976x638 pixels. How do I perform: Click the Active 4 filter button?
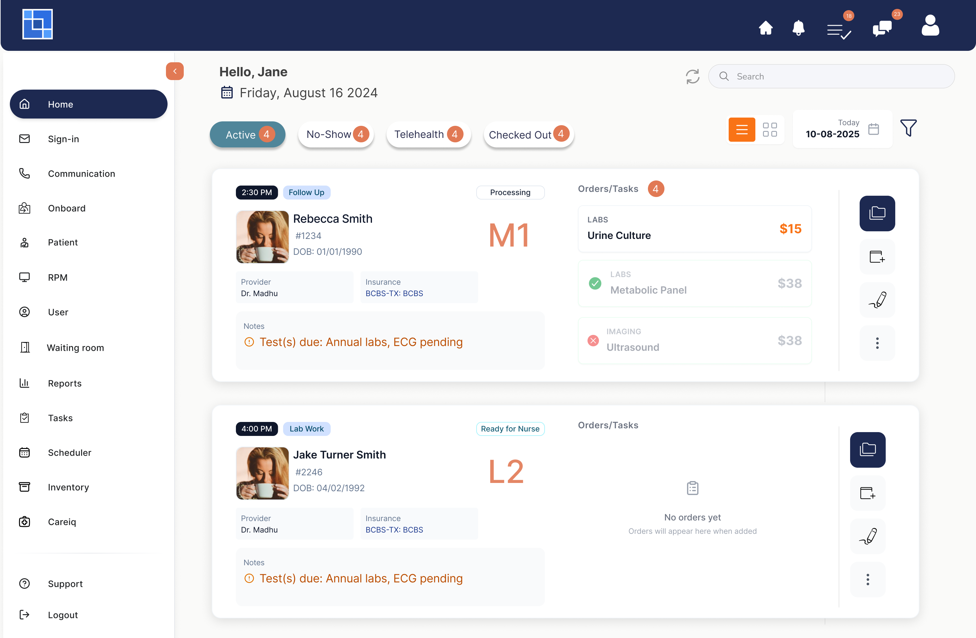click(247, 134)
